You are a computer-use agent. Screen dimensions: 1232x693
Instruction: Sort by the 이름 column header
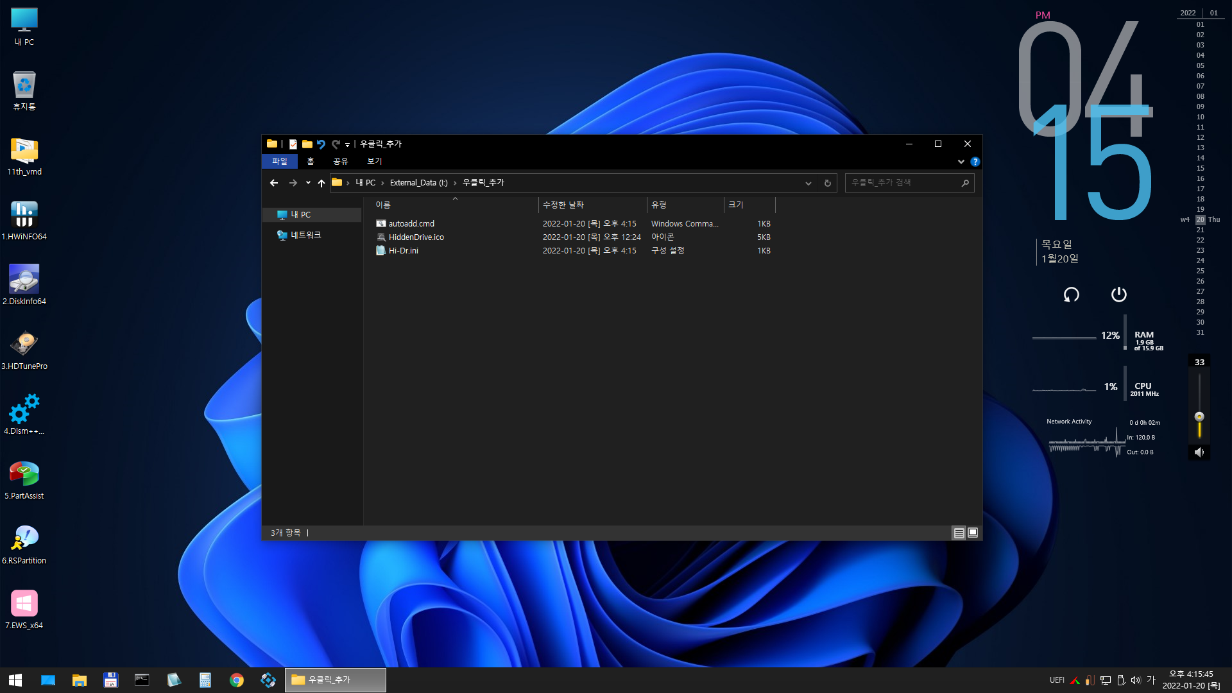point(454,205)
